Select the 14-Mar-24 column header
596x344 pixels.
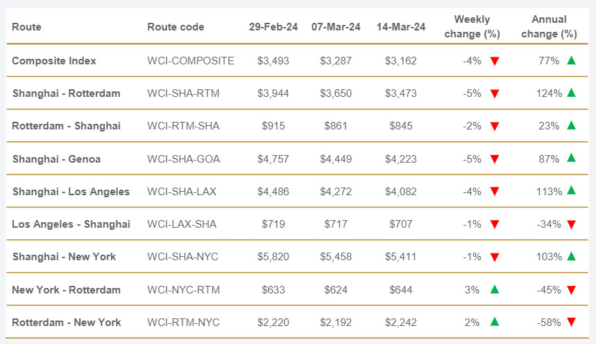(400, 27)
